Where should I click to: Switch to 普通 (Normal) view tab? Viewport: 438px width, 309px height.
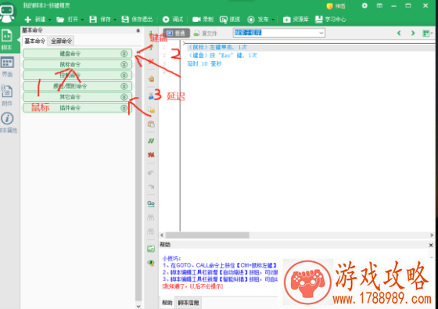pyautogui.click(x=176, y=33)
